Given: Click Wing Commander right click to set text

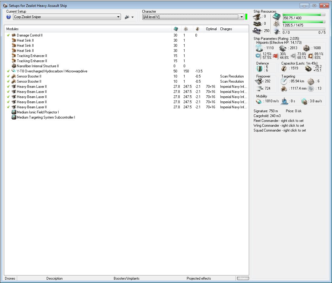Looking at the screenshot, I should tap(279, 126).
